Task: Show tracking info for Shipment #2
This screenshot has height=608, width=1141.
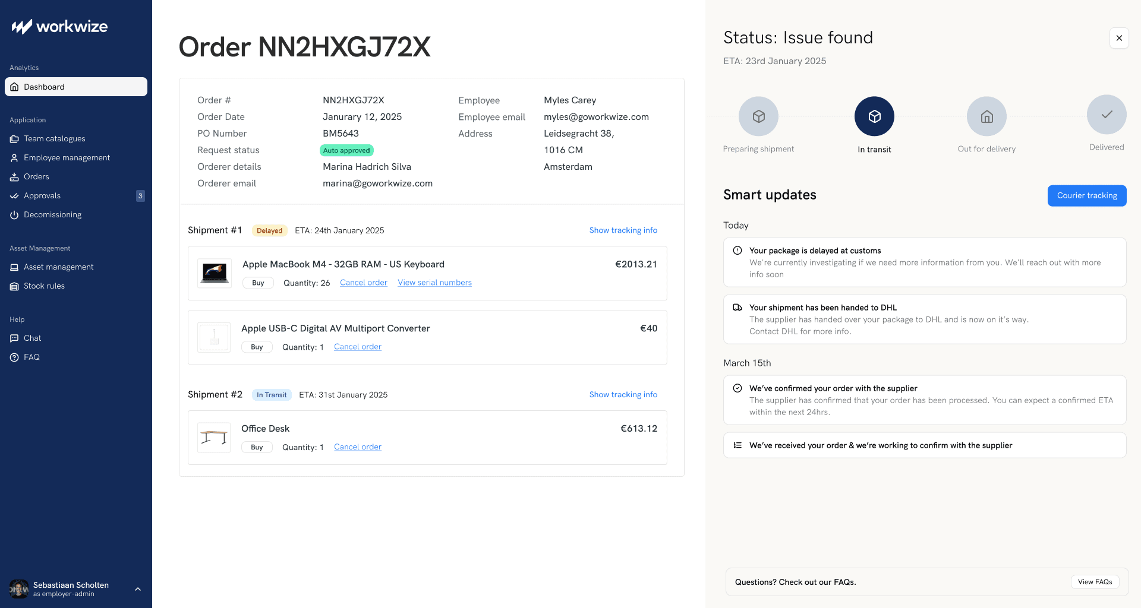Action: [x=623, y=395]
